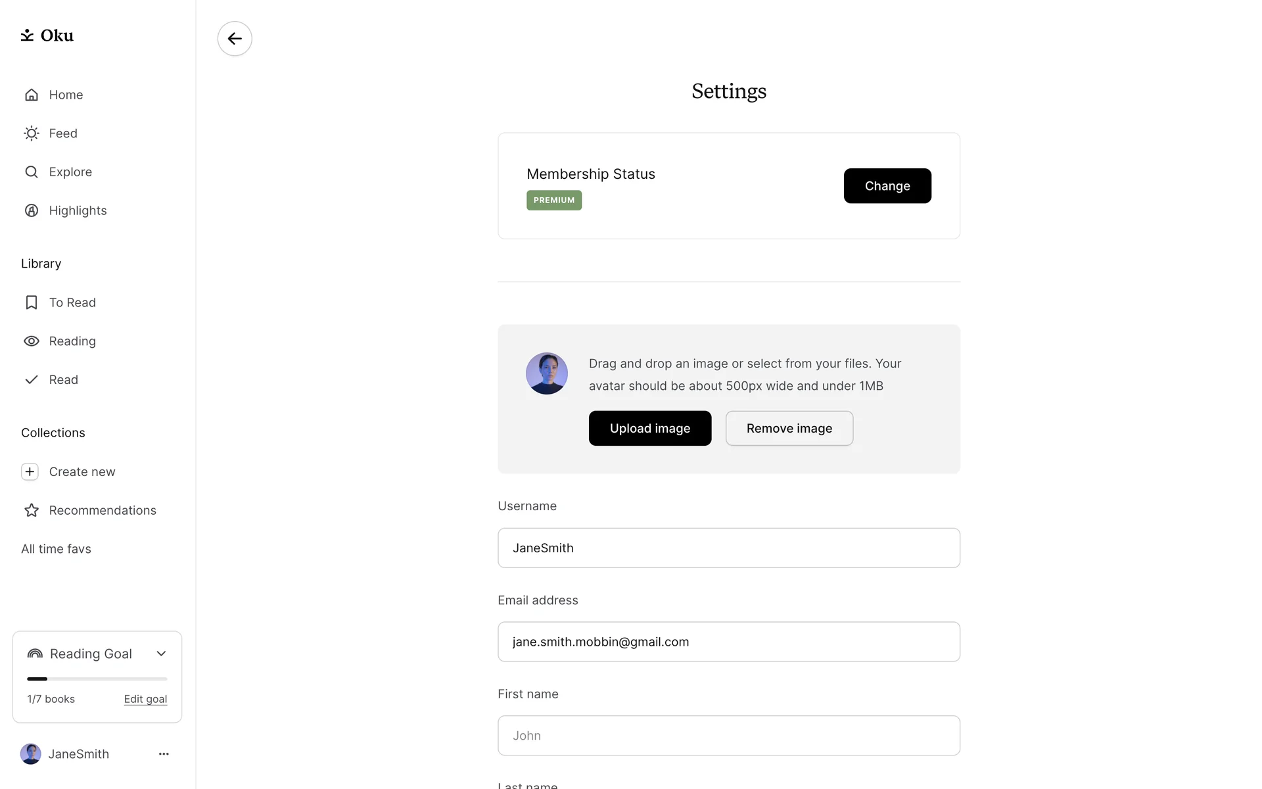Collapse the Reading Goal chevron
The width and height of the screenshot is (1262, 789).
(161, 654)
